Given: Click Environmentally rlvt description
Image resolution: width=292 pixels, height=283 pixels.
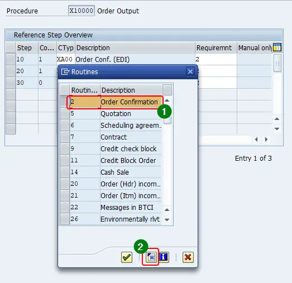Looking at the screenshot, I should (131, 219).
